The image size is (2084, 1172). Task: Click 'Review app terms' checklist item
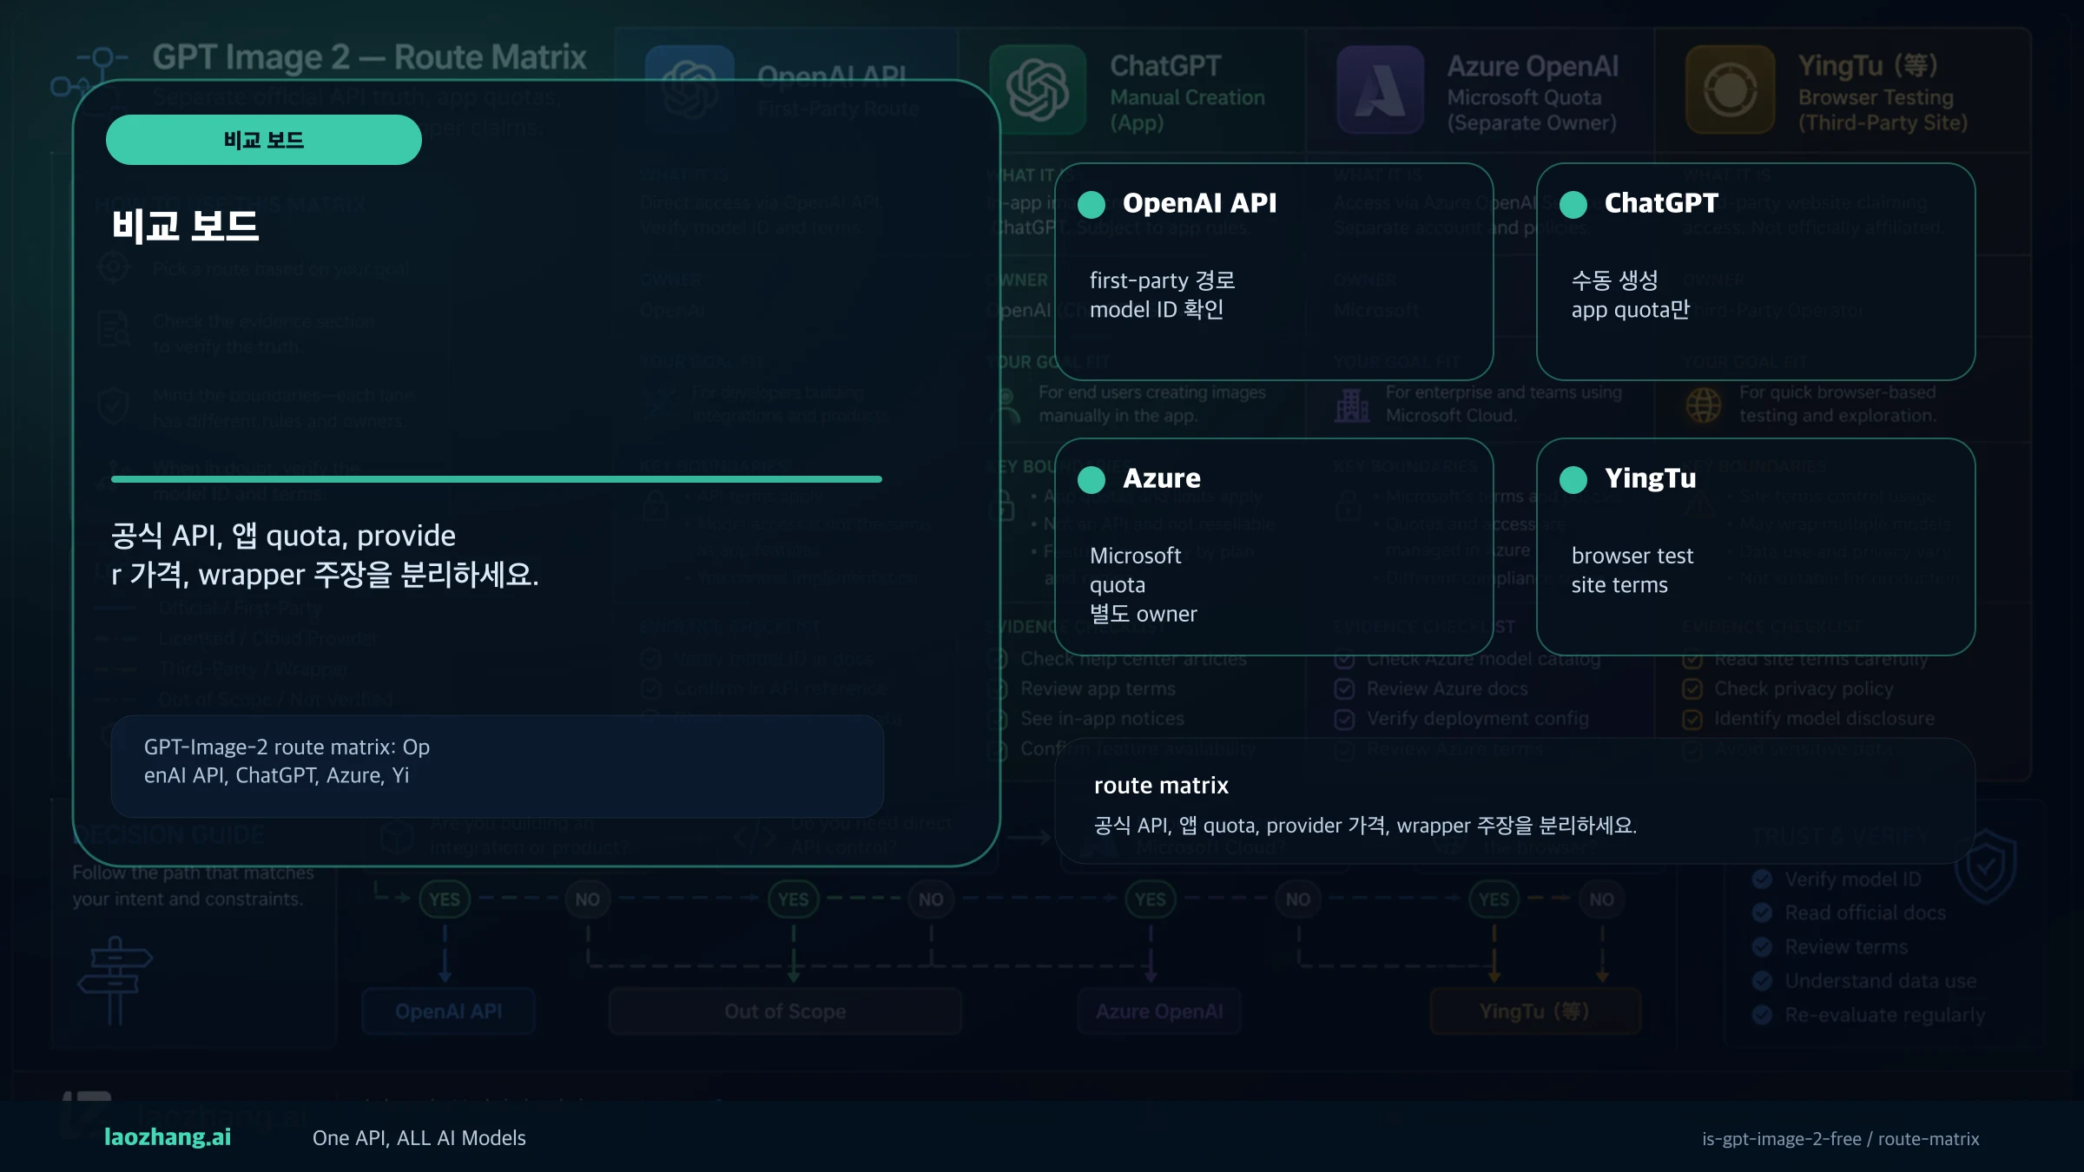1098,689
